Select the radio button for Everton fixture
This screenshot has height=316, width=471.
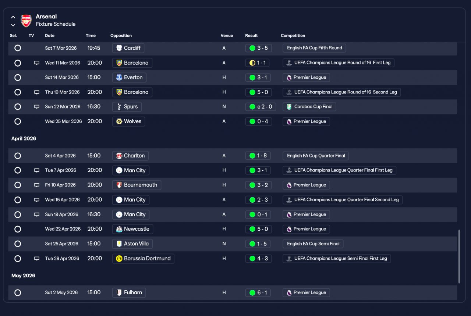click(x=18, y=78)
